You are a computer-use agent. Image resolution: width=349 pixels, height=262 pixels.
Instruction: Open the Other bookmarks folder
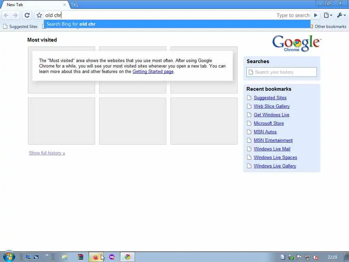coord(328,27)
